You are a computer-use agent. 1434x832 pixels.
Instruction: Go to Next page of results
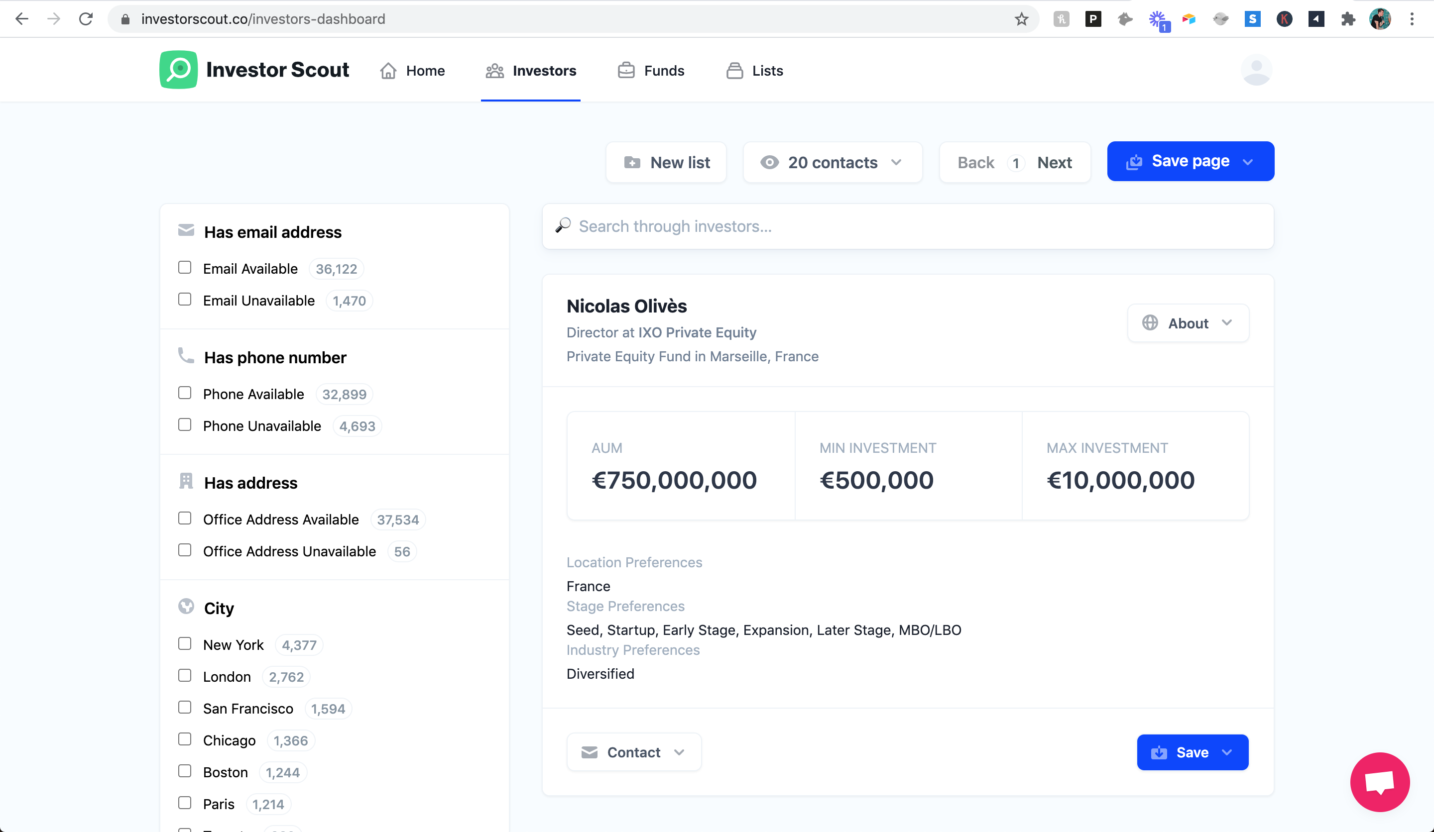(x=1054, y=163)
